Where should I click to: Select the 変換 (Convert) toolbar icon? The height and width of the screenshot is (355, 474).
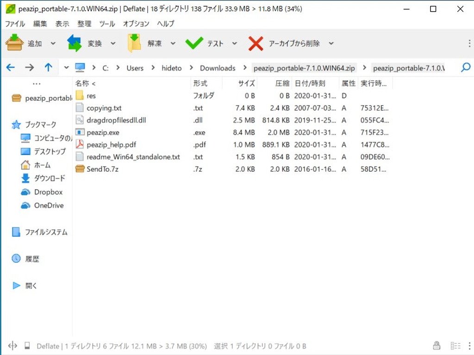point(75,42)
